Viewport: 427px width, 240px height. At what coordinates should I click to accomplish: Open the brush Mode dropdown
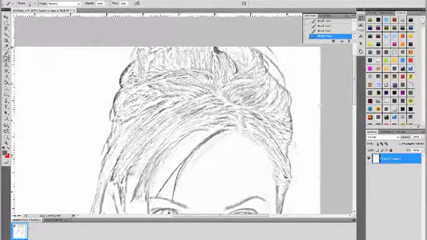pos(64,3)
